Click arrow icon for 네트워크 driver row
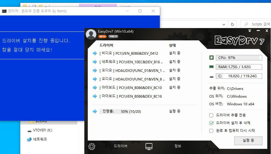Image resolution: width=271 pixels, height=154 pixels. tap(95, 62)
